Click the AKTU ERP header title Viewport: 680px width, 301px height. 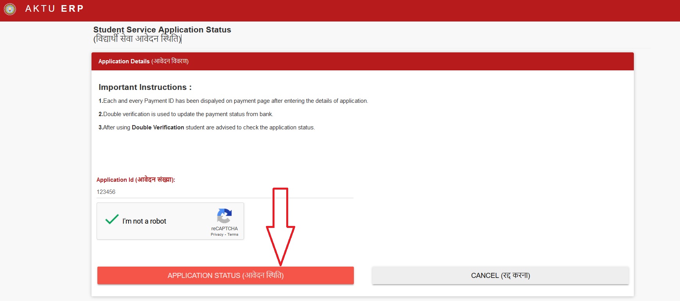click(x=54, y=9)
